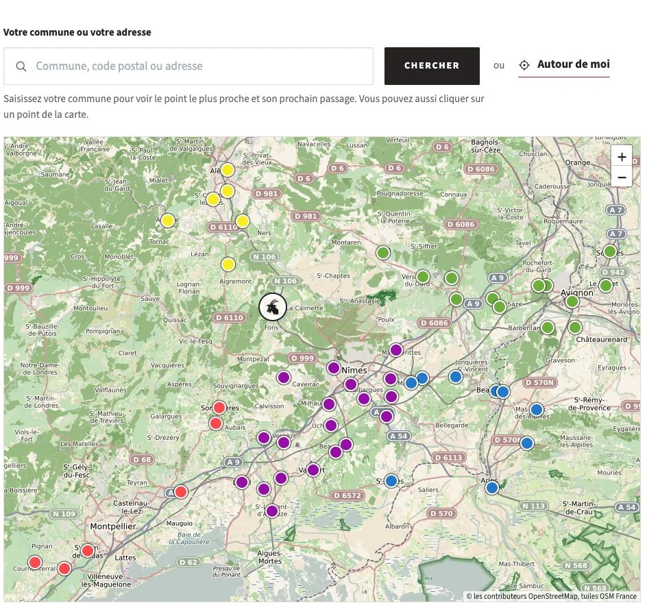
Task: Select the yellow marker by D 6110 label
Action: click(x=242, y=221)
